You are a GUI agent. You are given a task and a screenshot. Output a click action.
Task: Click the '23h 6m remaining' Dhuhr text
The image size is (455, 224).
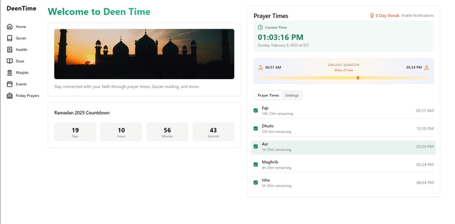(277, 131)
